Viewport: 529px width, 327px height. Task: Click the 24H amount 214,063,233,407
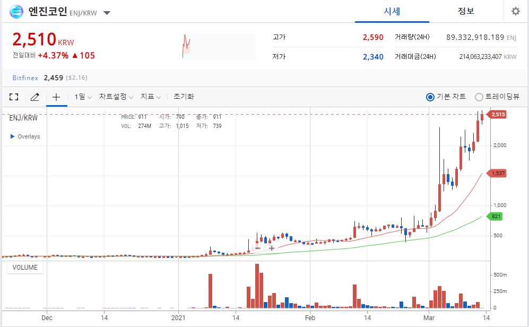pos(480,57)
